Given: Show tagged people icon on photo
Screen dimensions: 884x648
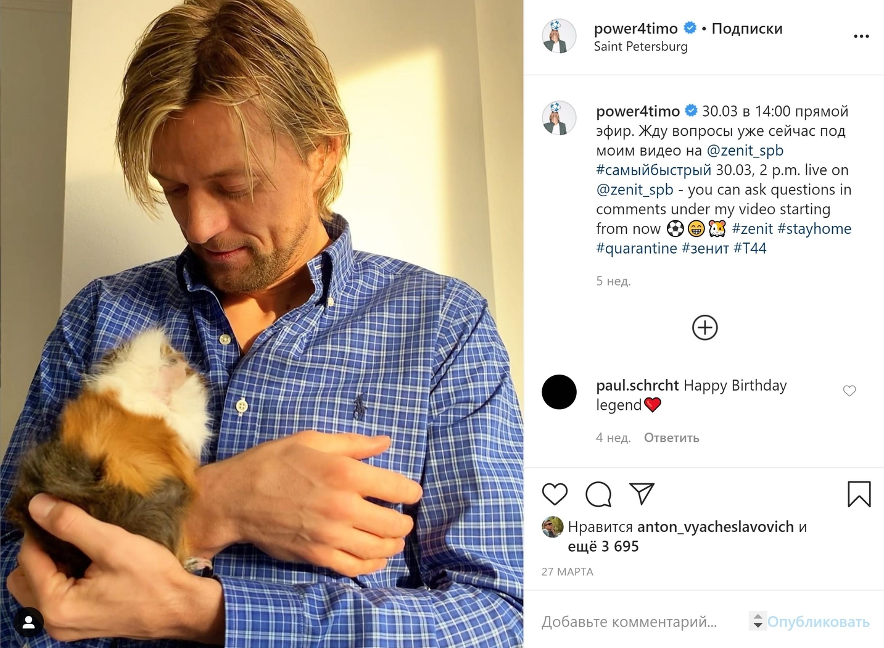Looking at the screenshot, I should coord(28,623).
